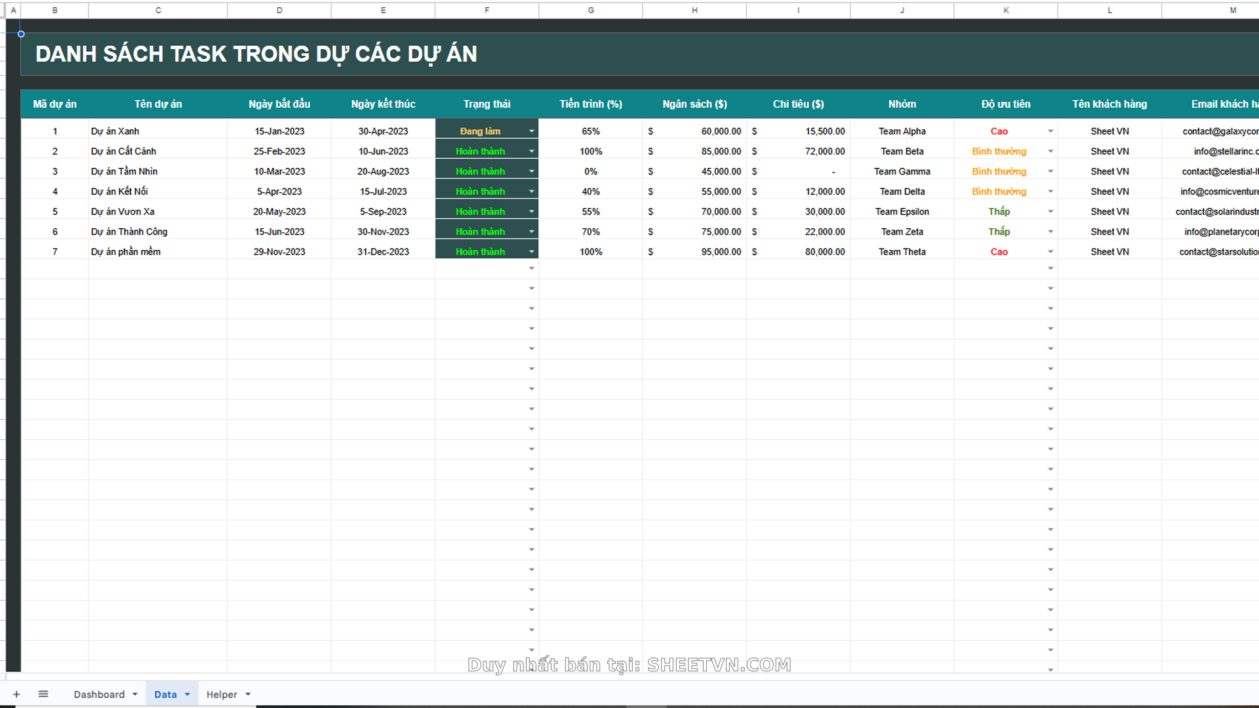Open priority dropdown for Team Epsilon row
This screenshot has height=708, width=1259.
pyautogui.click(x=1050, y=212)
